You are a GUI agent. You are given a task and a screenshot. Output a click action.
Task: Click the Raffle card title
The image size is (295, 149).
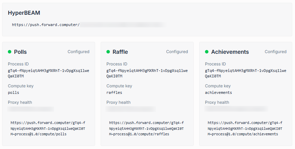(120, 52)
